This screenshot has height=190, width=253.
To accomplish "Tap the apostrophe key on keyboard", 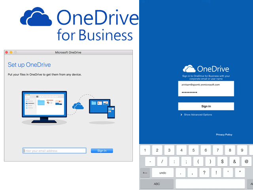I will (x=228, y=173).
